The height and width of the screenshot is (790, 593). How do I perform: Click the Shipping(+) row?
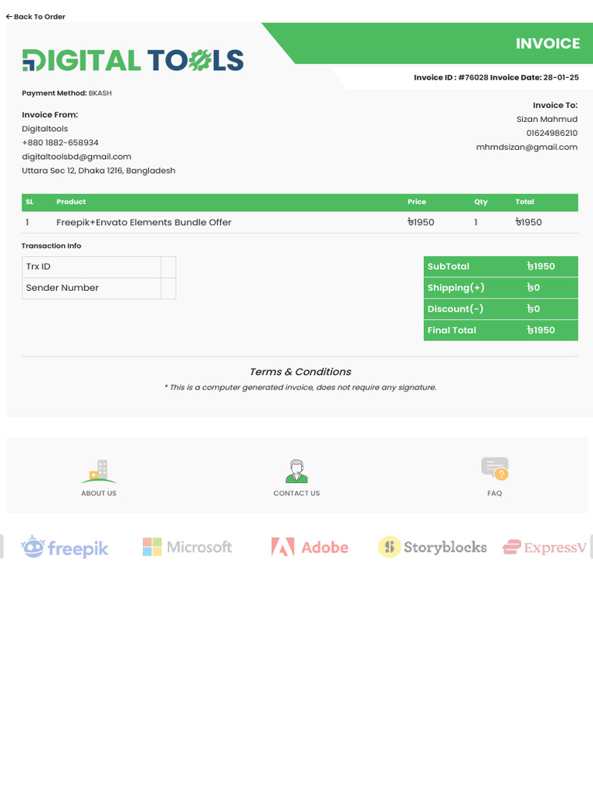click(500, 288)
